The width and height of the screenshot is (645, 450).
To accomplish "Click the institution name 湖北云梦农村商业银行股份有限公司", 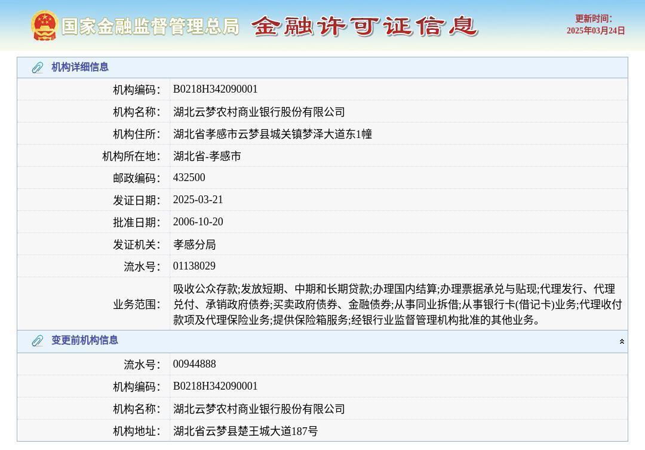I will coord(259,111).
